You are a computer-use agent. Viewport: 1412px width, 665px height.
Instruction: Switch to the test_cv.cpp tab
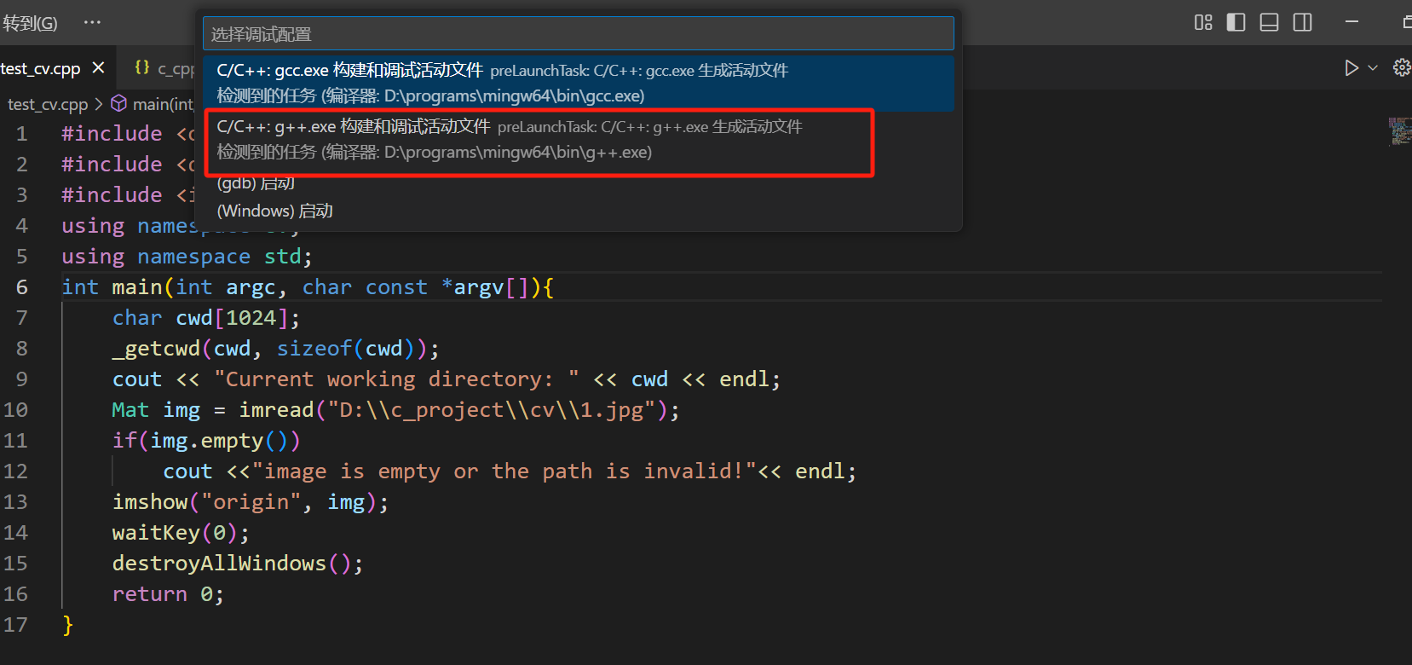(41, 69)
